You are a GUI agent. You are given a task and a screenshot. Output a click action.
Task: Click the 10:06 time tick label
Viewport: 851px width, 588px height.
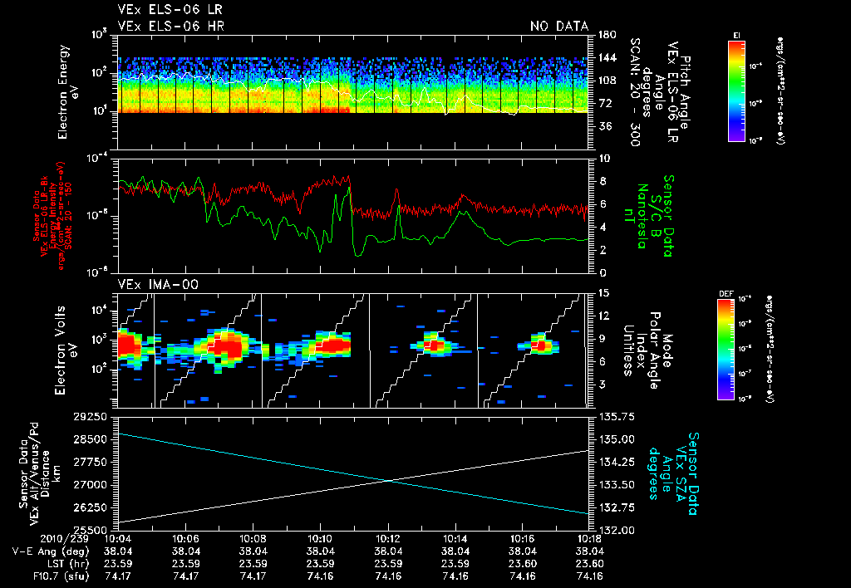[185, 539]
